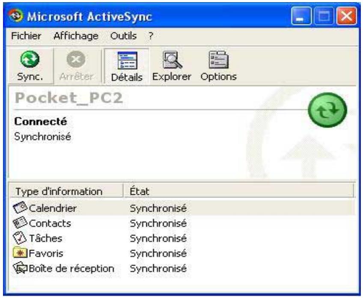Image resolution: width=363 pixels, height=298 pixels.
Task: Start synchronization with the Sync. button
Action: tap(30, 66)
